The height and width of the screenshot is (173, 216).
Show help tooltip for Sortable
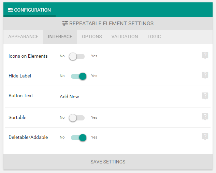[205, 117]
